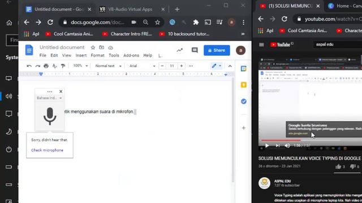
Task: Open the Cool Camtasia Ani... bookmark in Docs window
Action: tap(69, 34)
